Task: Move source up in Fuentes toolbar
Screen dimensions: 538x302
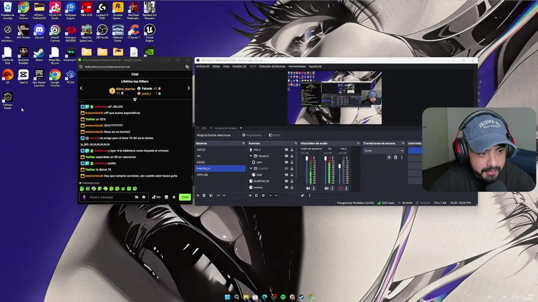Action: click(270, 195)
